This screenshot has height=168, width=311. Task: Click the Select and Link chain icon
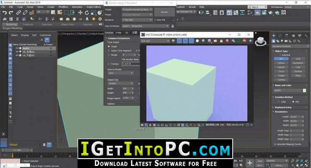[x=18, y=13]
